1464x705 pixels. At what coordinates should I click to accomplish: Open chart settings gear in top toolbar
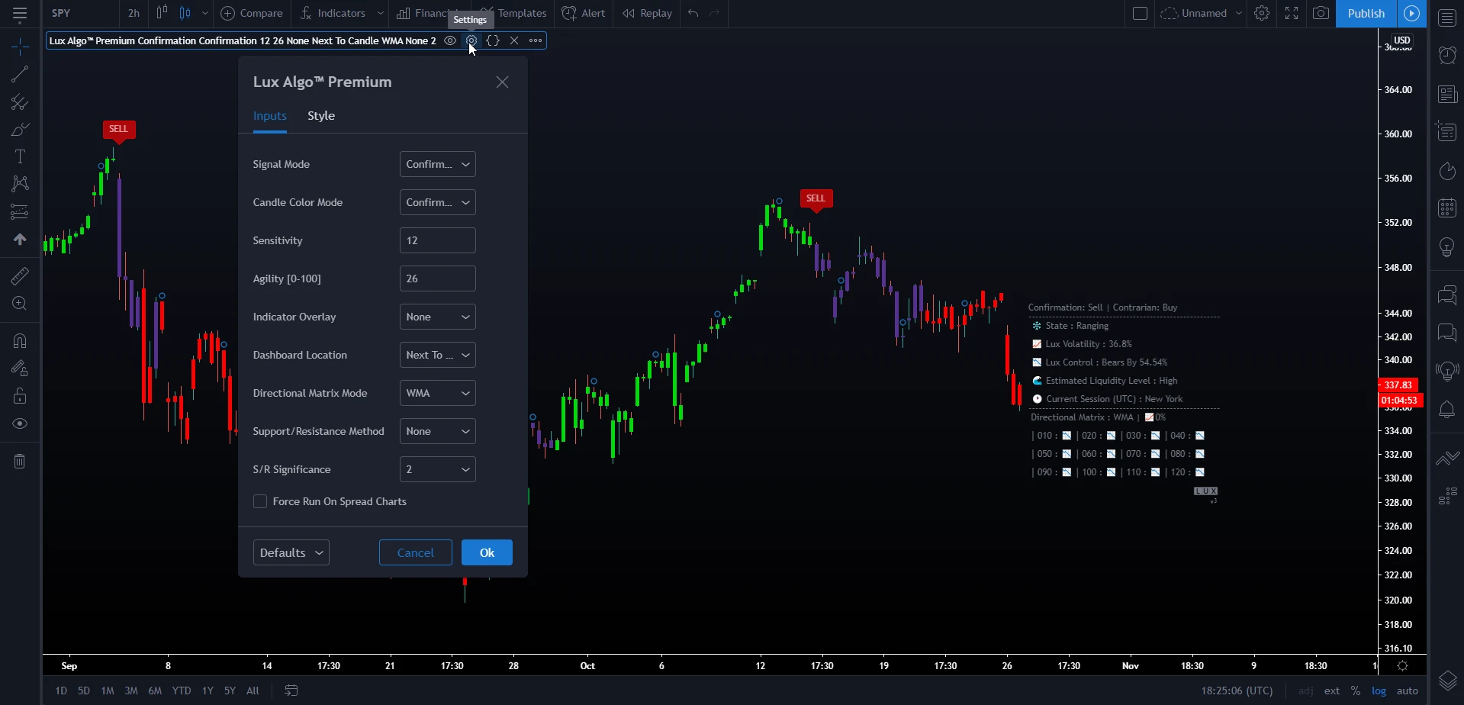(x=1262, y=13)
